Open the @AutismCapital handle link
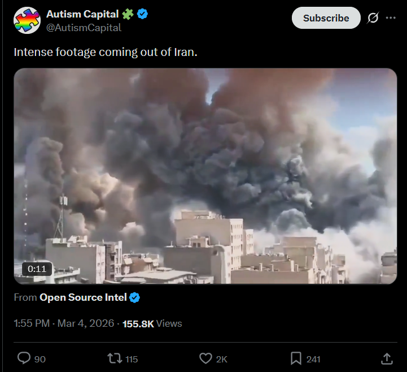Screen dimensions: 407x372 point(84,28)
